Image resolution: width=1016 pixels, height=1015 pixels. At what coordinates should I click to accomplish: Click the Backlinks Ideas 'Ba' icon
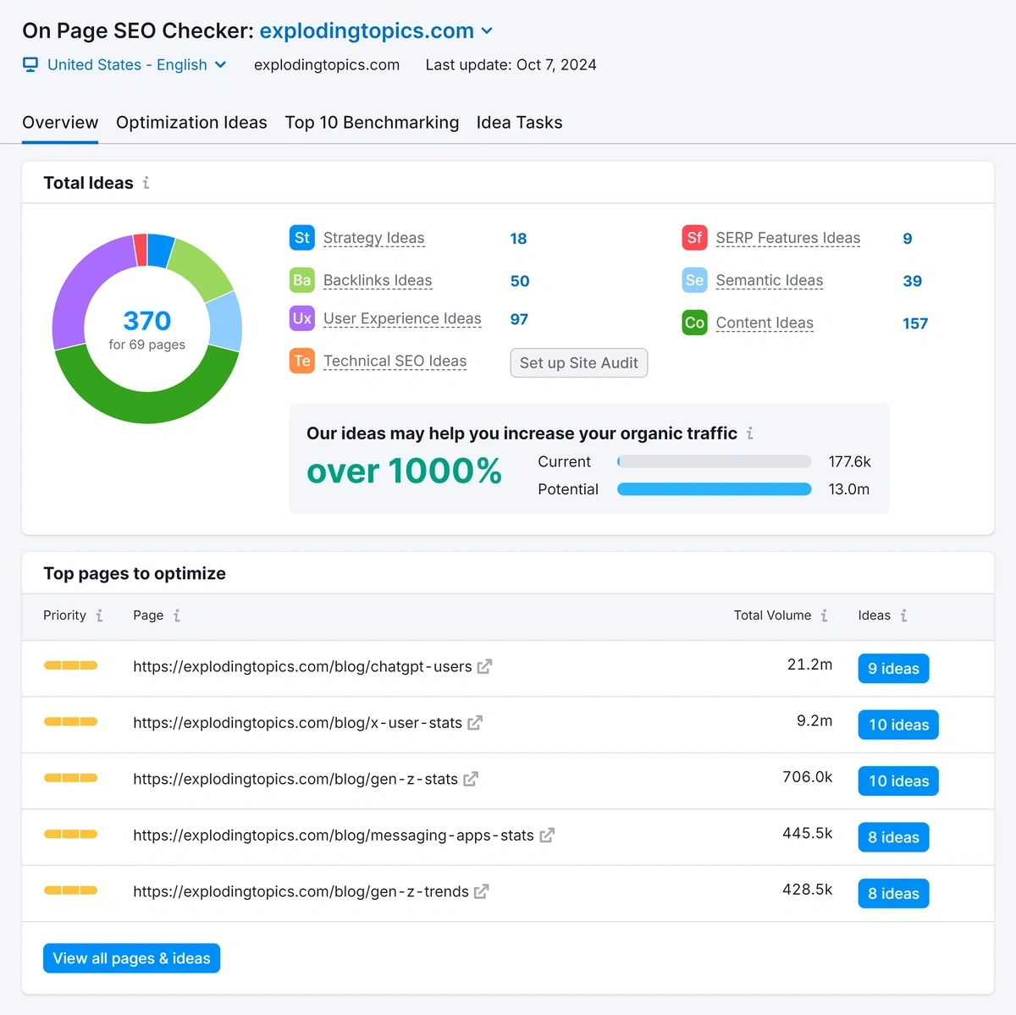pyautogui.click(x=302, y=280)
